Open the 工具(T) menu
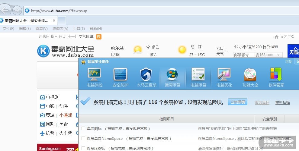 pos(79,29)
